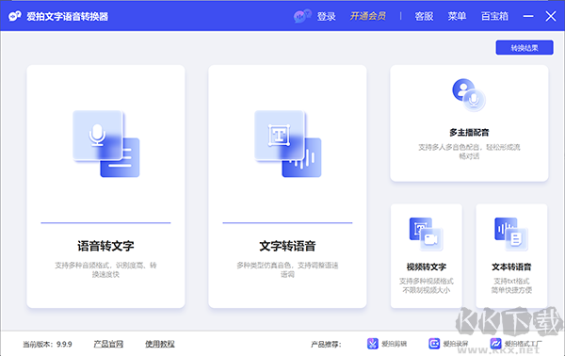Click description text under 文字转语音

(287, 269)
